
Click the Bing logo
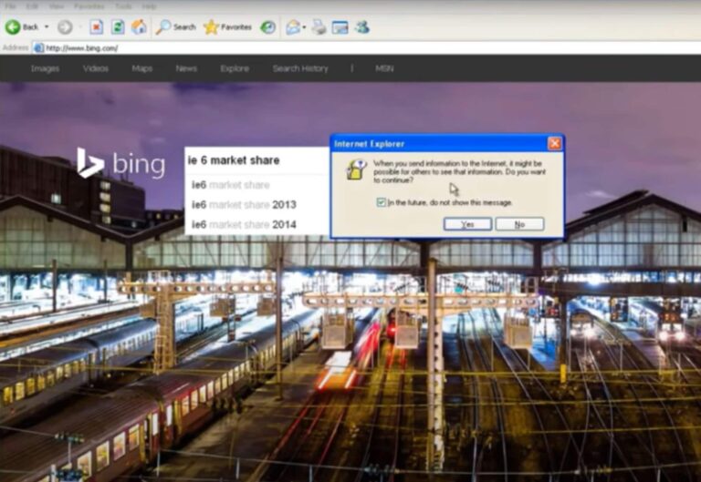[120, 164]
